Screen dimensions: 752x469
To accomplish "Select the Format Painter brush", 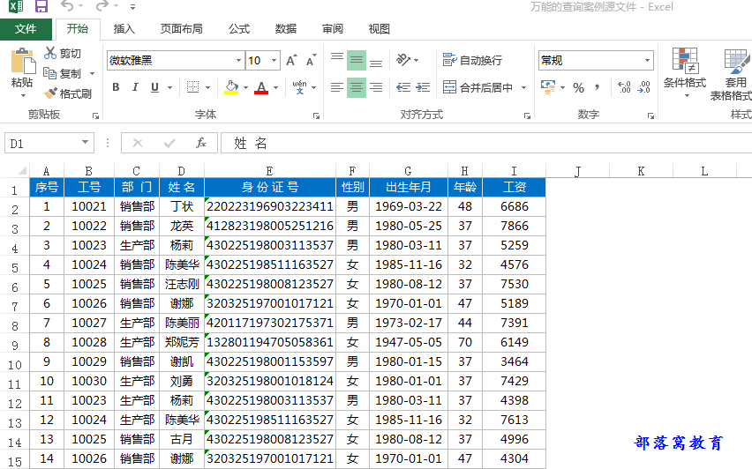I will (50, 93).
